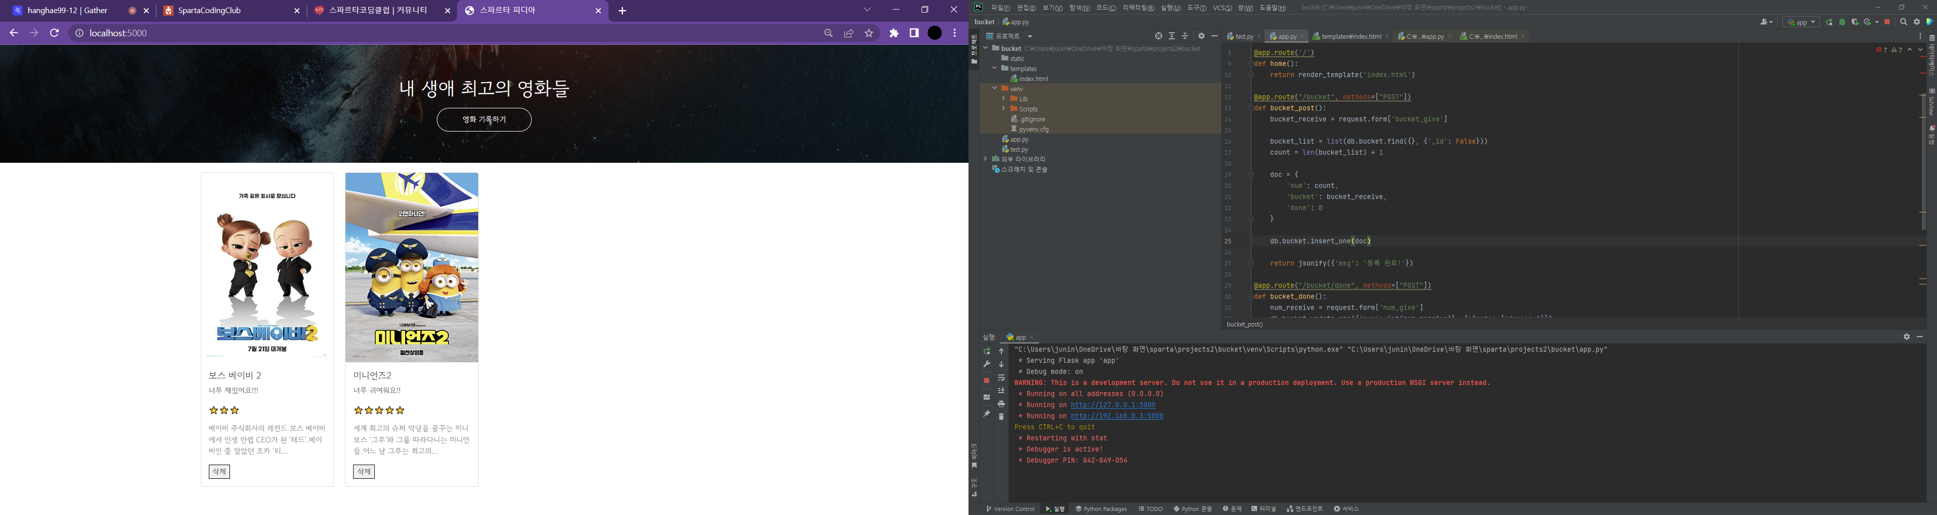Viewport: 1937px width, 515px height.
Task: Open run configuration wrench in console
Action: [987, 364]
